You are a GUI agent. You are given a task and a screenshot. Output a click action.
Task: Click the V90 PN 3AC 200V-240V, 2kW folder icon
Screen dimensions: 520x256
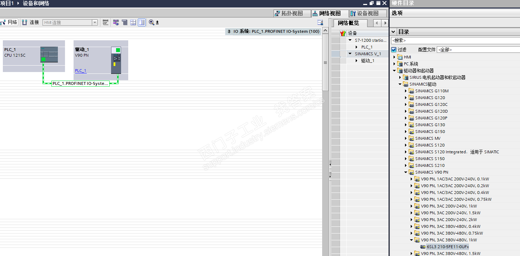pyautogui.click(x=417, y=220)
